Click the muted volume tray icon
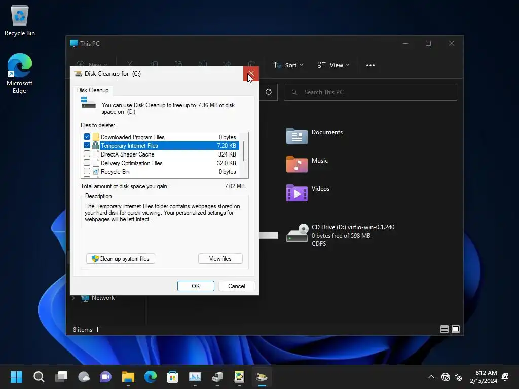 pos(458,377)
